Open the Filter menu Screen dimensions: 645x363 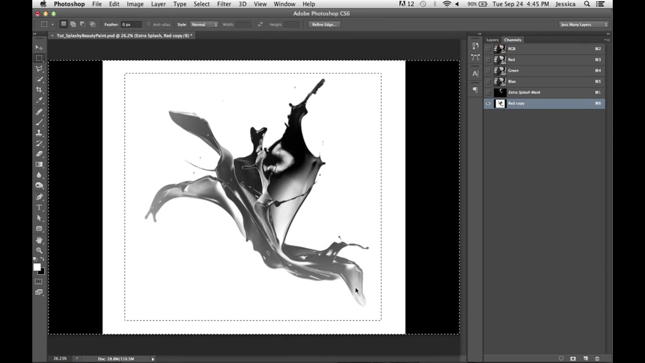(223, 4)
